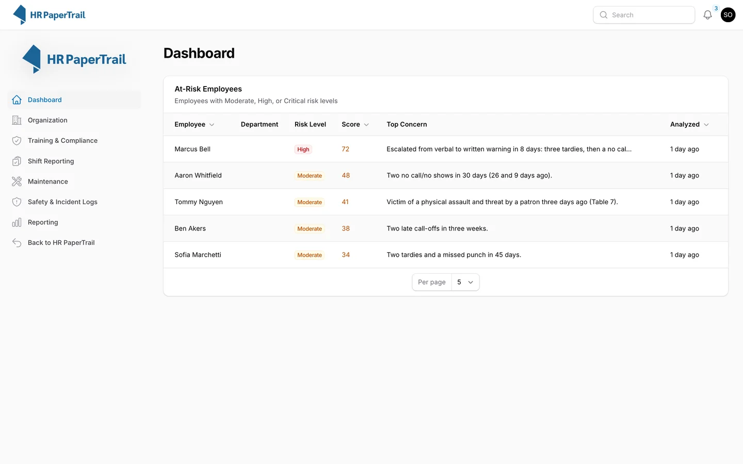743x464 pixels.
Task: Open the Maintenance section
Action: click(74, 181)
